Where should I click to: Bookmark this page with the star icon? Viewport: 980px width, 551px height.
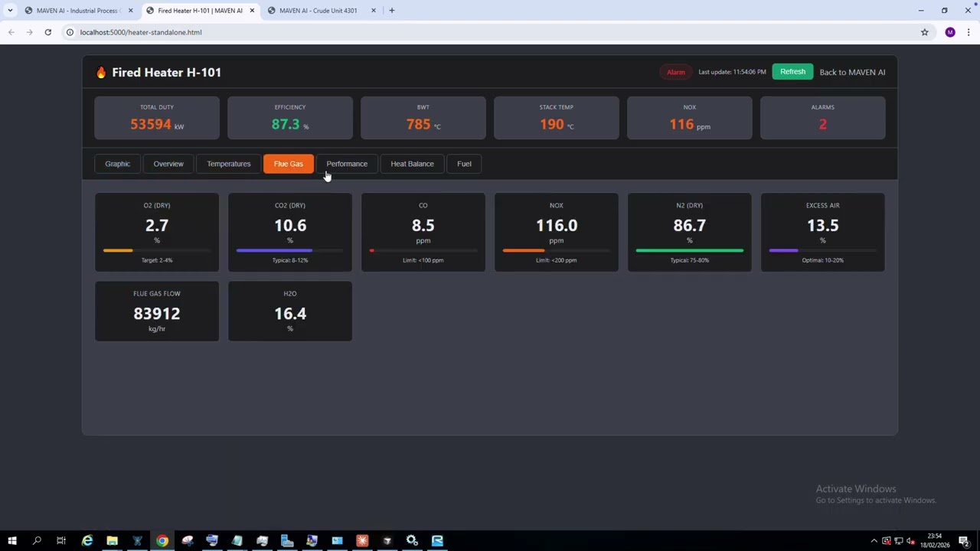coord(924,32)
